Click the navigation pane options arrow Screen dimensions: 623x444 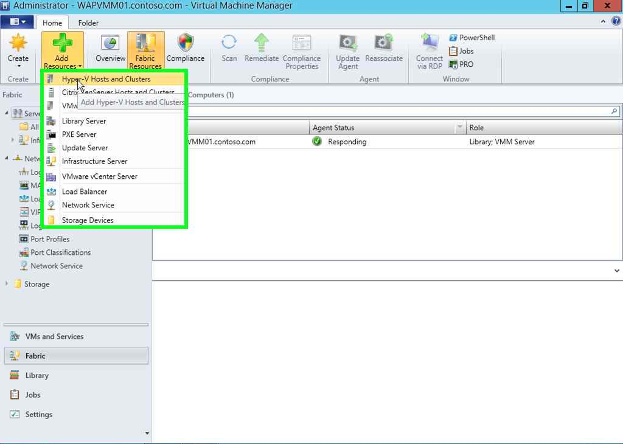point(147,433)
